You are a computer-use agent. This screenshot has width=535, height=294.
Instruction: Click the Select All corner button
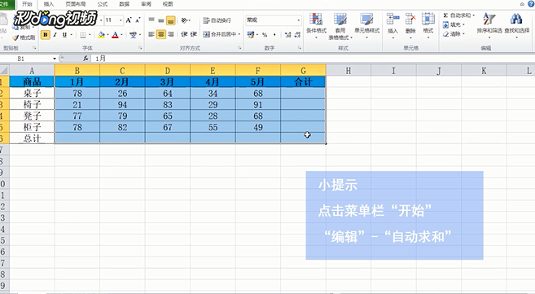(4, 71)
